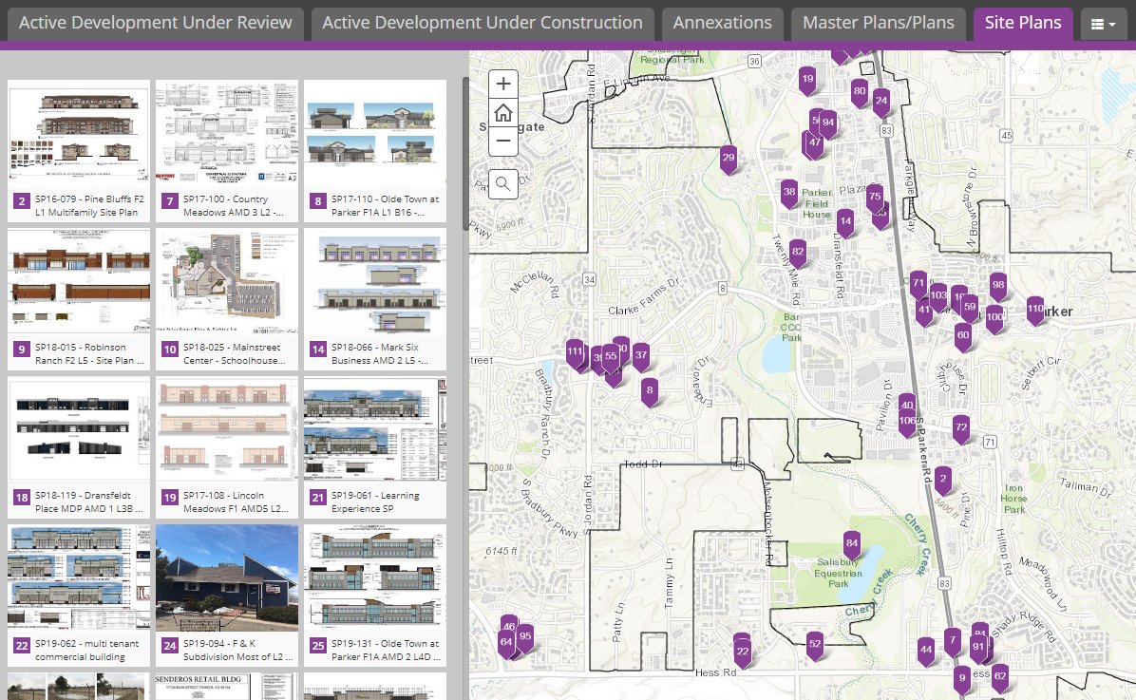The width and height of the screenshot is (1136, 700).
Task: Click map marker 55
Action: [x=611, y=358]
